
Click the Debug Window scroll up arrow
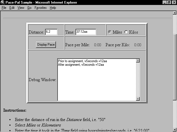click(138, 61)
